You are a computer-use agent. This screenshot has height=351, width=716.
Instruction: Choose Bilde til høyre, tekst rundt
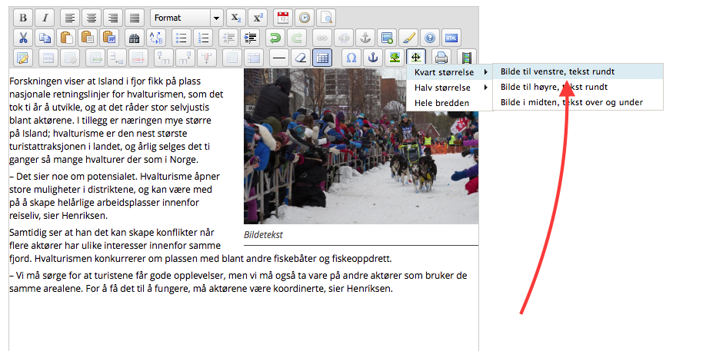click(554, 87)
